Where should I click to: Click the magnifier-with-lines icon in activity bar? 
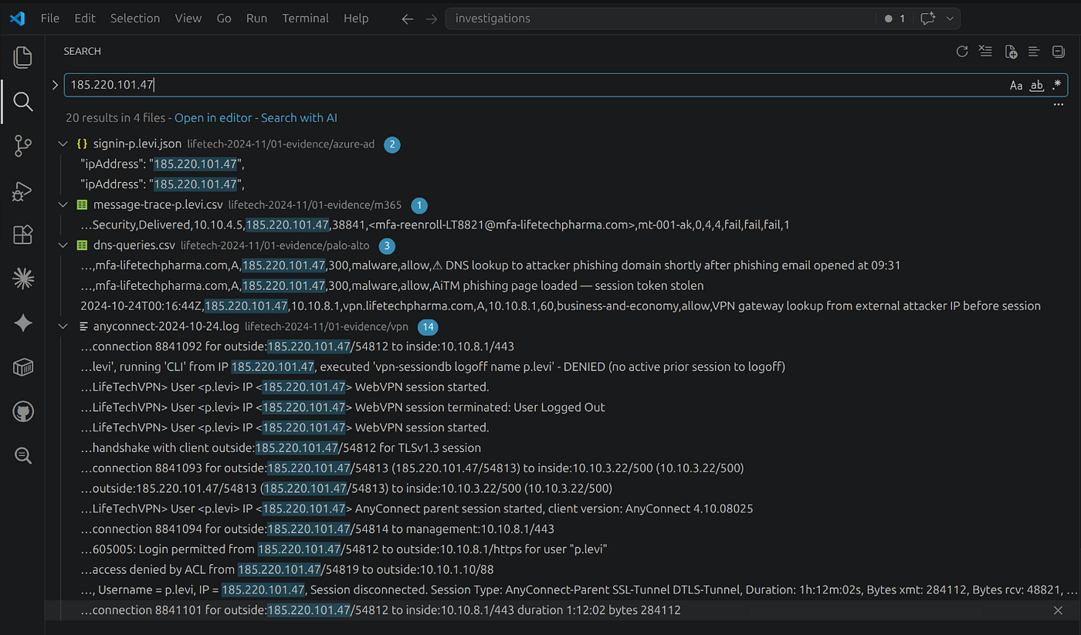(x=23, y=456)
